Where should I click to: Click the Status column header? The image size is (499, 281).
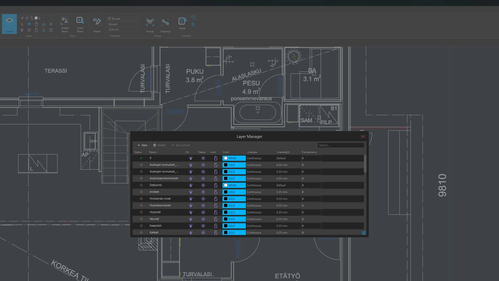[x=138, y=152]
